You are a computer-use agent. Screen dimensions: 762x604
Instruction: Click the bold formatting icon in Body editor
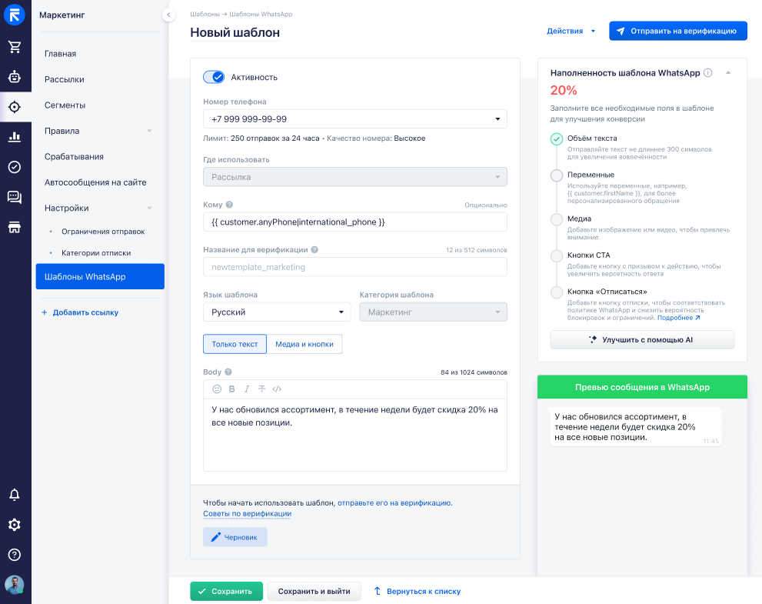point(231,389)
